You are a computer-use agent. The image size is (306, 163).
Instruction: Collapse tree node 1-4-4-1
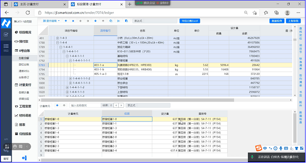[x=61, y=47]
